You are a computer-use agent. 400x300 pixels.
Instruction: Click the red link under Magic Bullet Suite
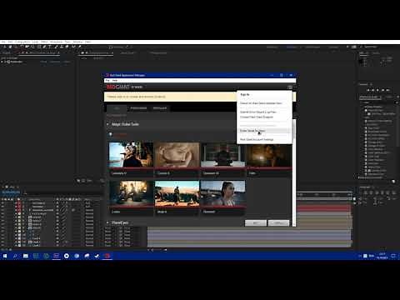[120, 135]
